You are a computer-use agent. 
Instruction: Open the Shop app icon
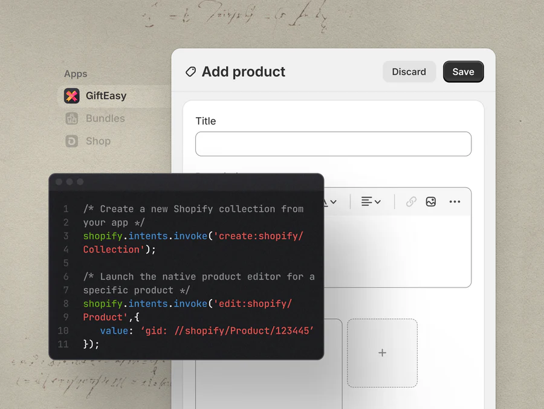(x=72, y=141)
